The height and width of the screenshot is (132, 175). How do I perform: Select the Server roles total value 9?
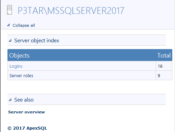pos(159,76)
